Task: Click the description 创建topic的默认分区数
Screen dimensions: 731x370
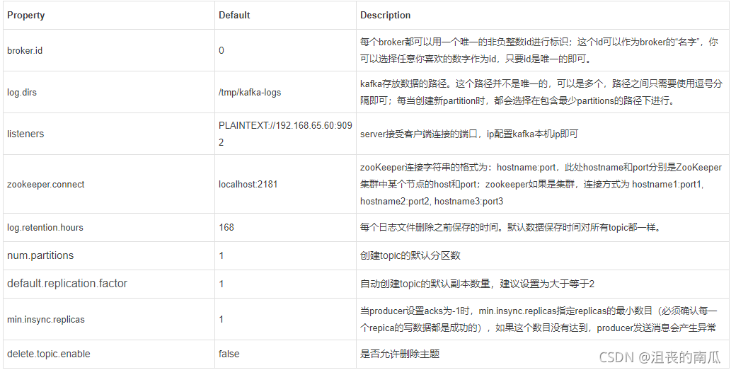Action: coord(410,255)
